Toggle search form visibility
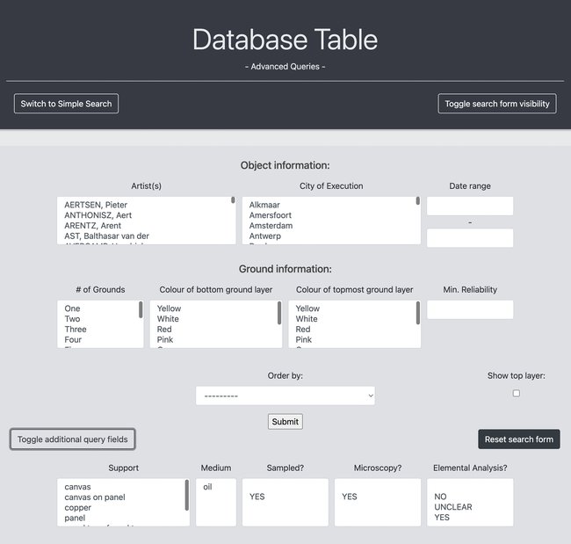This screenshot has height=544, width=571. point(496,104)
